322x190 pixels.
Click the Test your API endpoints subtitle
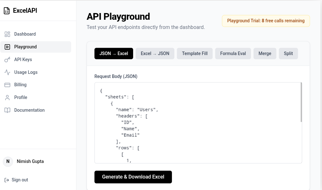pyautogui.click(x=146, y=27)
